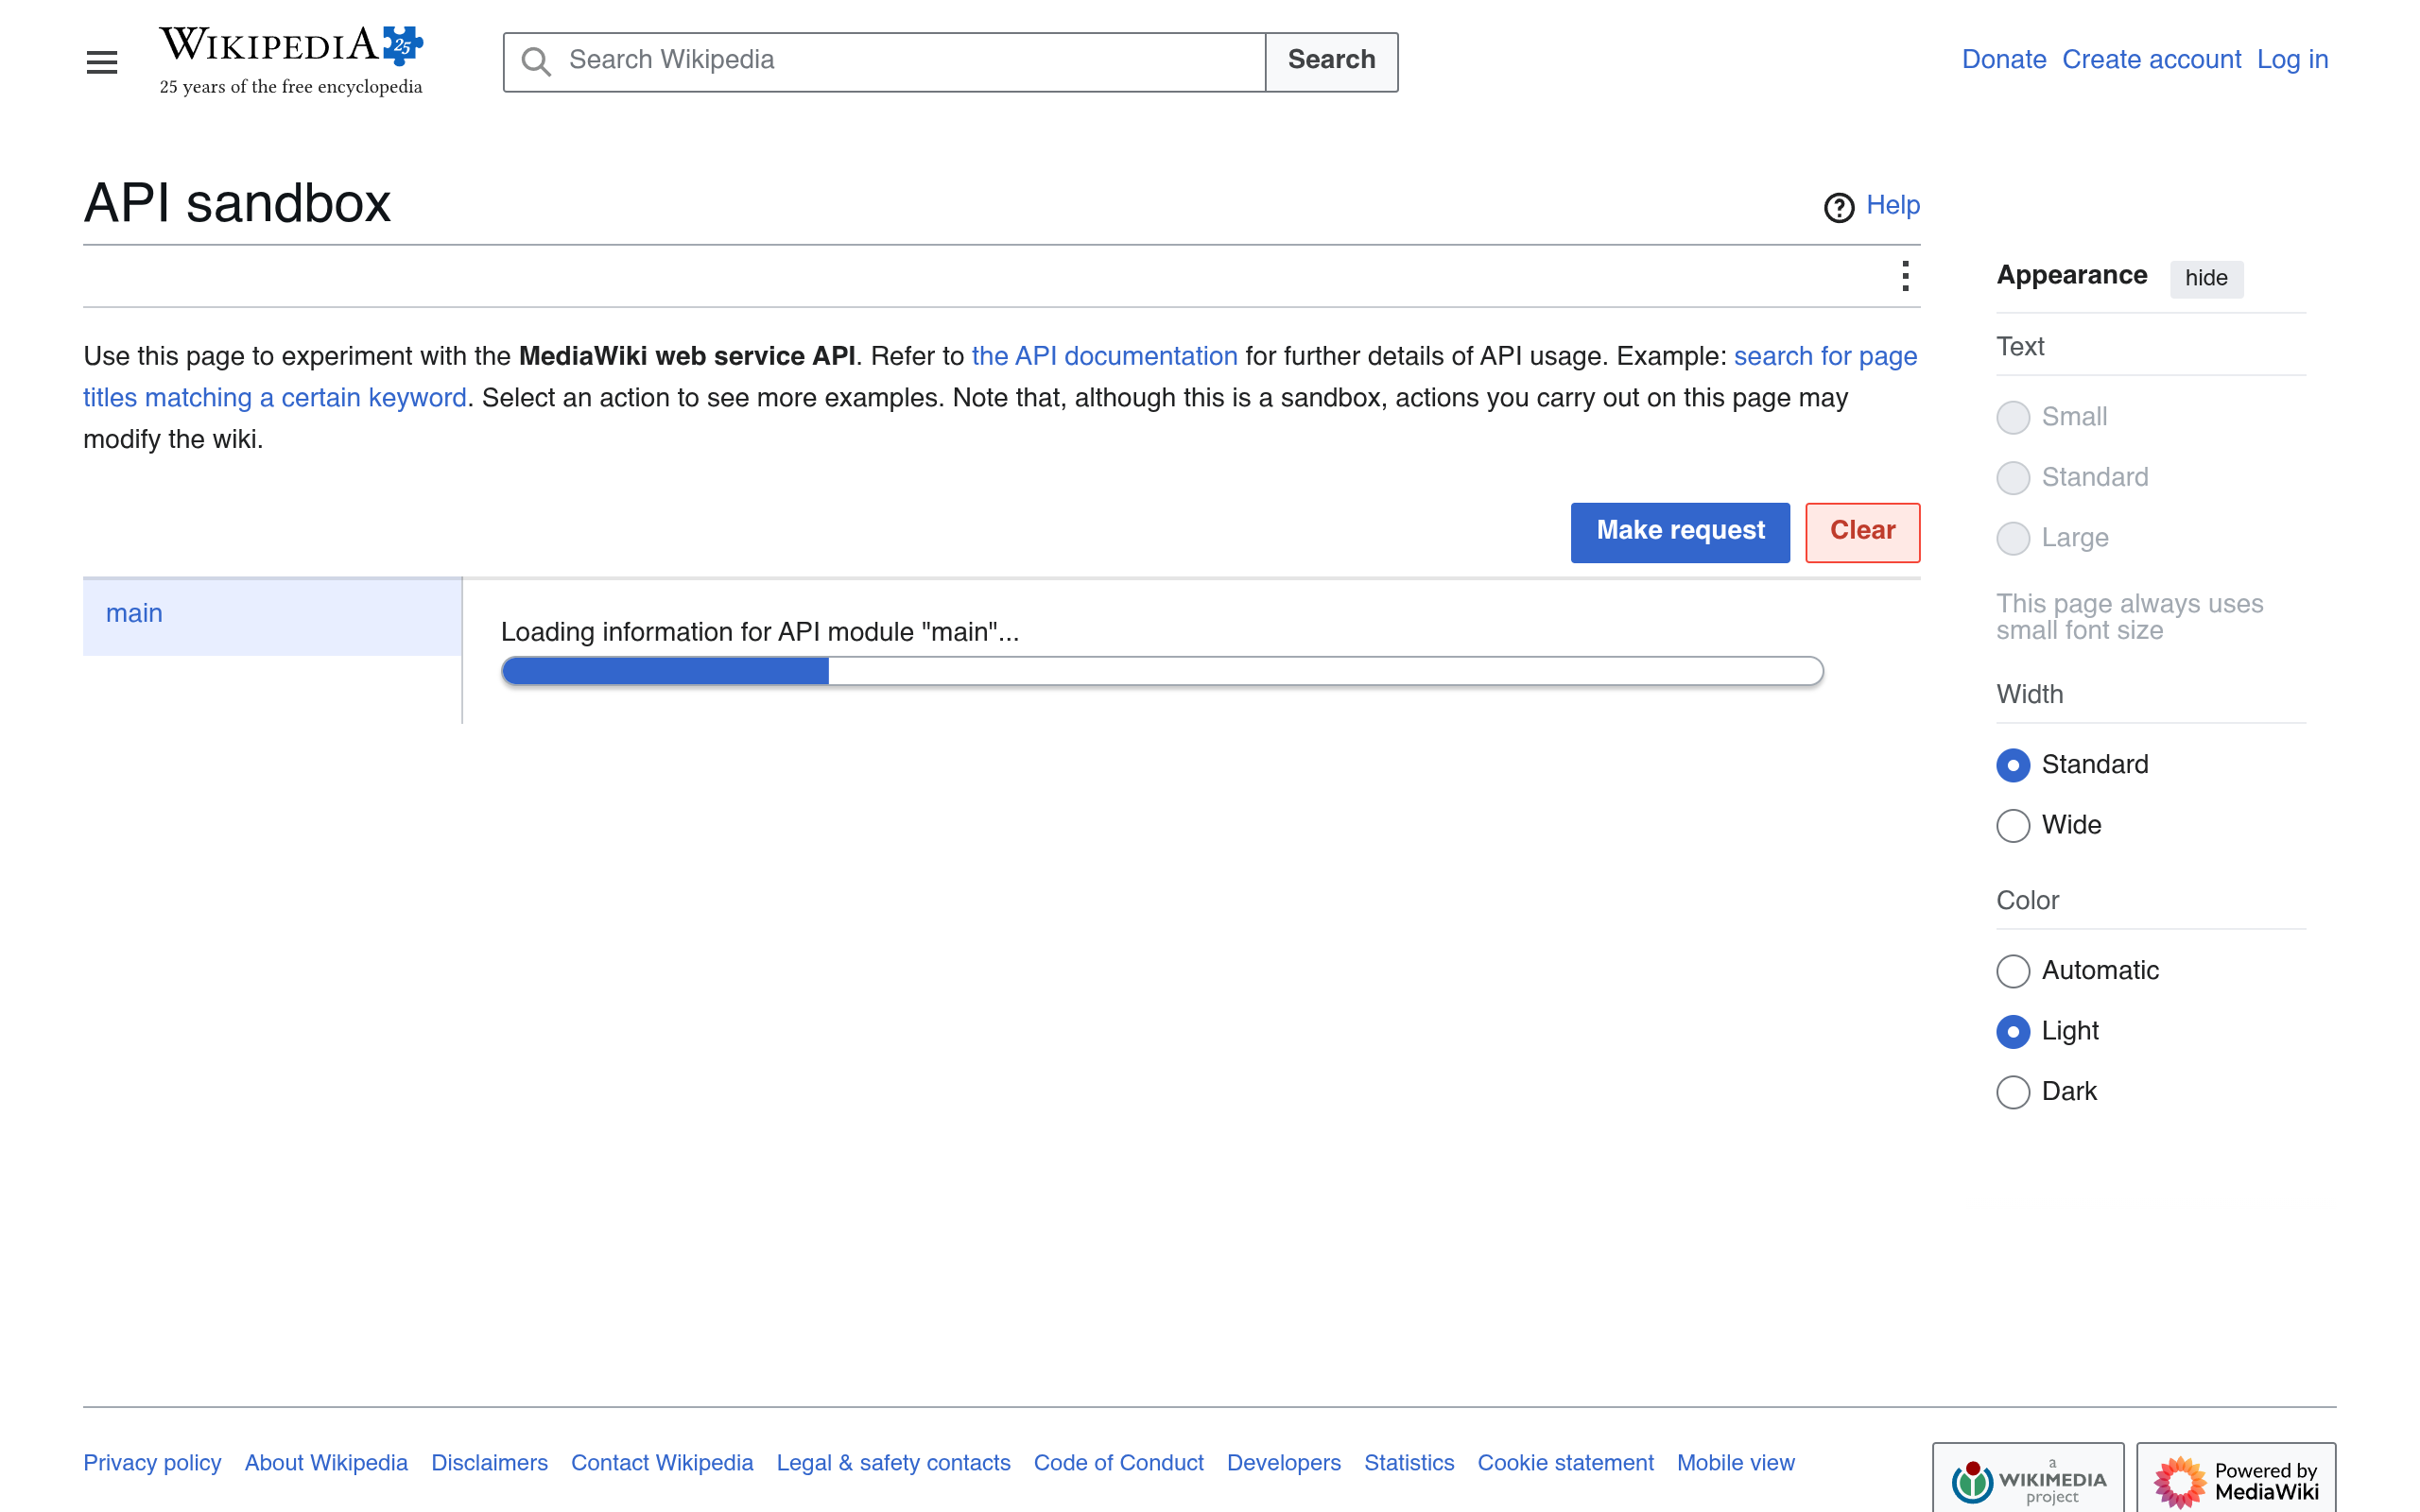Viewport: 2420px width, 1512px height.
Task: Select Standard width option
Action: point(2012,765)
